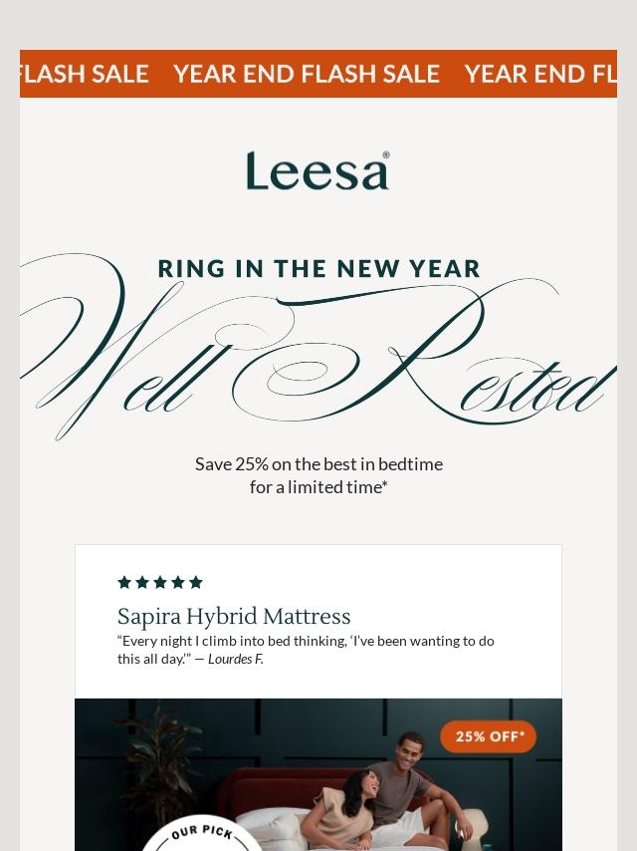The image size is (637, 851).
Task: Click the orange 25% OFF badge
Action: (x=488, y=736)
